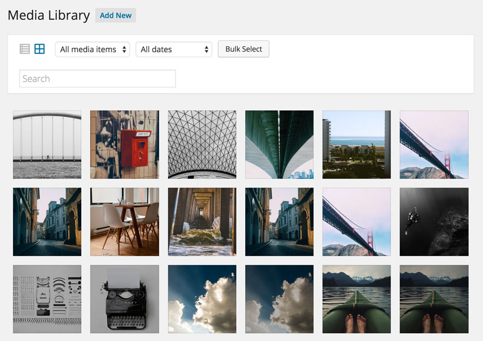Select the grid view icon

pos(39,49)
